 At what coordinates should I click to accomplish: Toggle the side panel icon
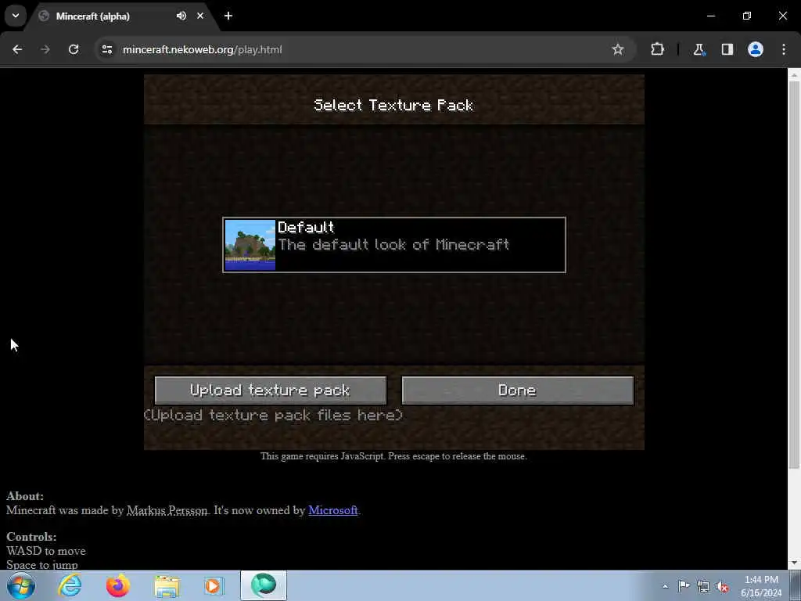pyautogui.click(x=727, y=49)
